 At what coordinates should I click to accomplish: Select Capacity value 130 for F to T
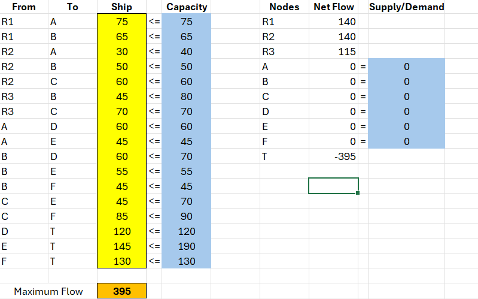[x=186, y=261]
